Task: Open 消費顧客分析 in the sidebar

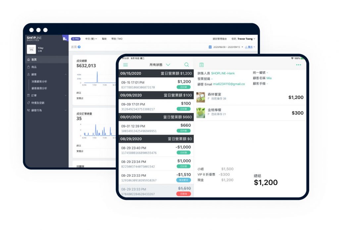Action: coord(39,81)
